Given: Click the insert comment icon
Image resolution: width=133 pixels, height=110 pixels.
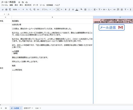Looking at the screenshot, I should click(118, 10).
